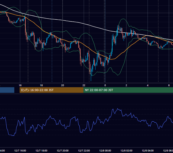Click the ロンドン 16:00-22:00 JST session bar
The image size is (173, 153).
tap(51, 90)
